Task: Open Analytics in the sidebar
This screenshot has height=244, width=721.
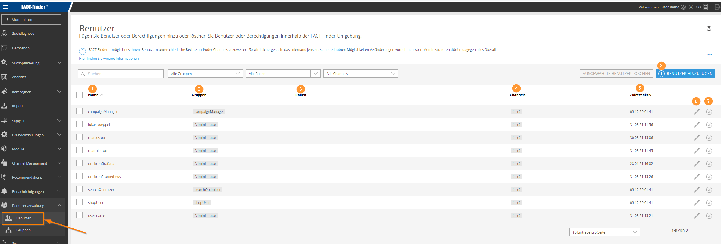Action: 19,77
